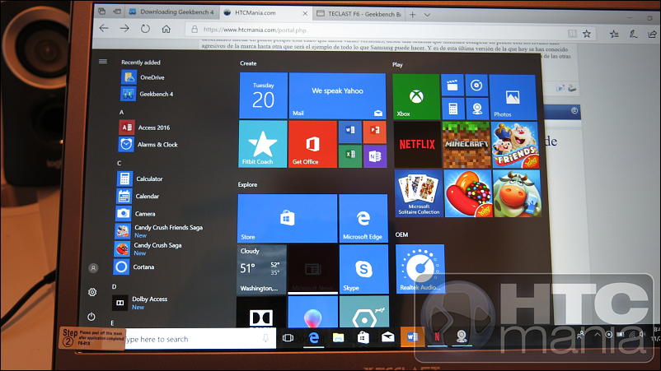
Task: Open Microsoft Store from the taskbar
Action: [x=363, y=337]
